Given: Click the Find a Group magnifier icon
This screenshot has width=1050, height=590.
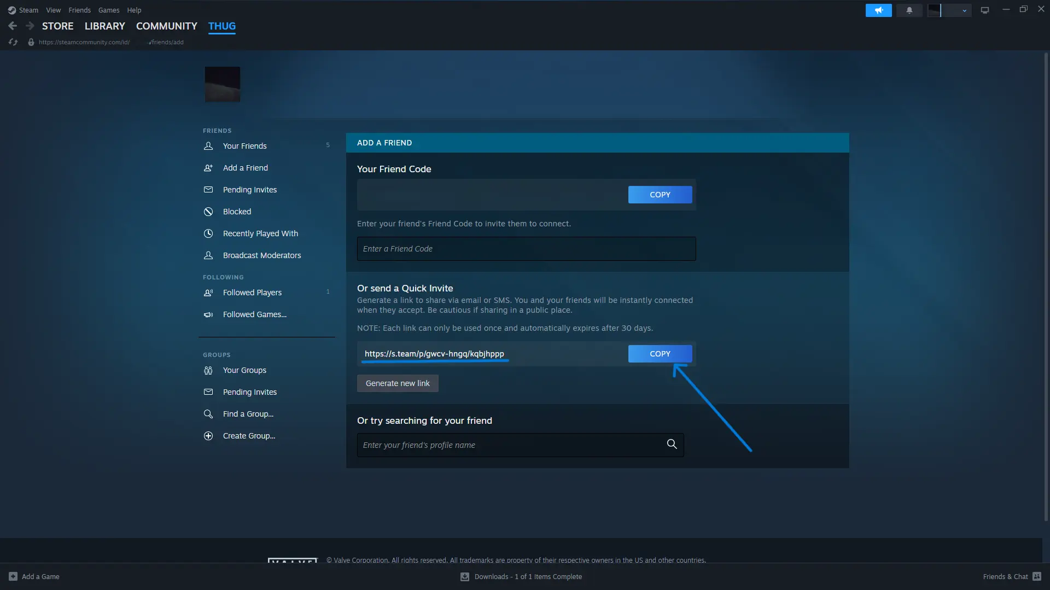Looking at the screenshot, I should [x=208, y=414].
